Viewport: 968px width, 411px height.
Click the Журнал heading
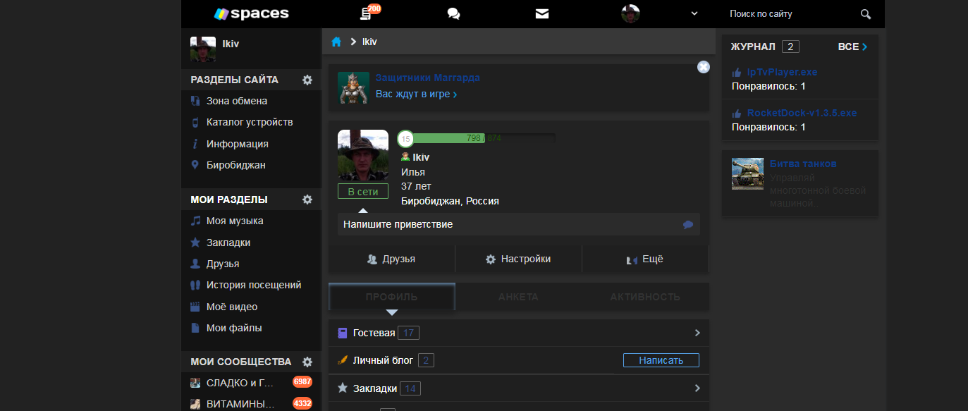point(753,47)
